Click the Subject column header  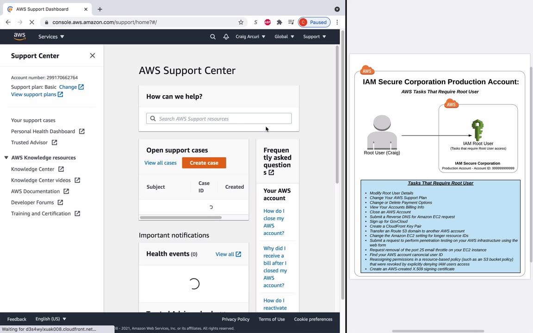click(x=155, y=187)
